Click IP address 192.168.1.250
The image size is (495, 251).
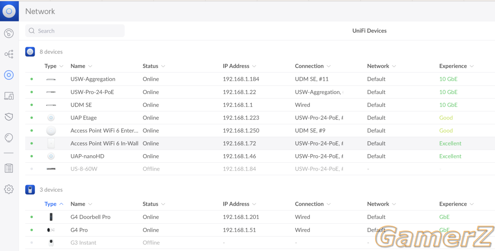(x=241, y=131)
